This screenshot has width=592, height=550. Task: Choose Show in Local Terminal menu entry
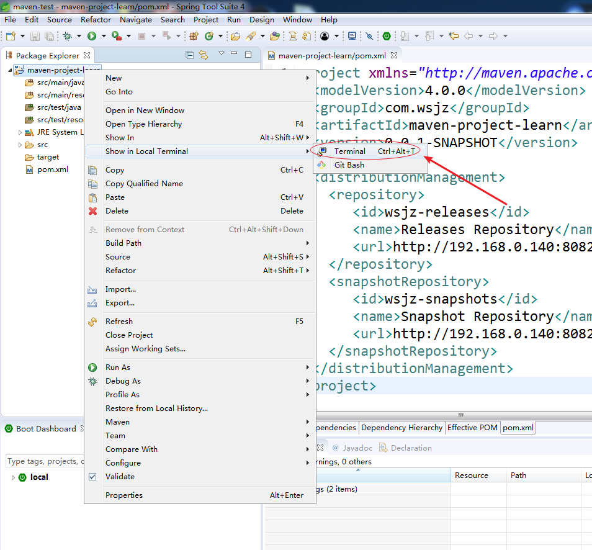tap(200, 151)
